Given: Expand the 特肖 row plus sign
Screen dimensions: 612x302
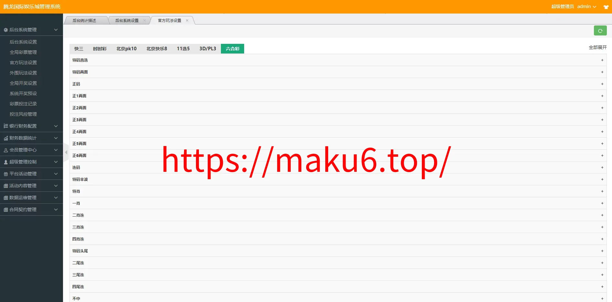Looking at the screenshot, I should 602,191.
